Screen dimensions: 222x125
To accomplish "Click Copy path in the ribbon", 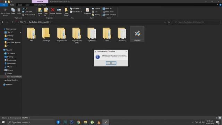I will pyautogui.click(x=27, y=11).
